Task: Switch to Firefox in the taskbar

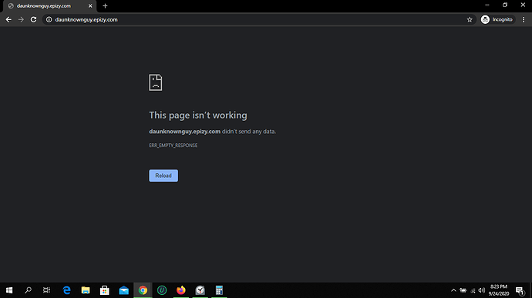Action: pyautogui.click(x=181, y=290)
